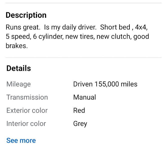Viewport: 165px width, 150px height.
Task: Click 'new tires' in the description
Action: tap(80, 36)
